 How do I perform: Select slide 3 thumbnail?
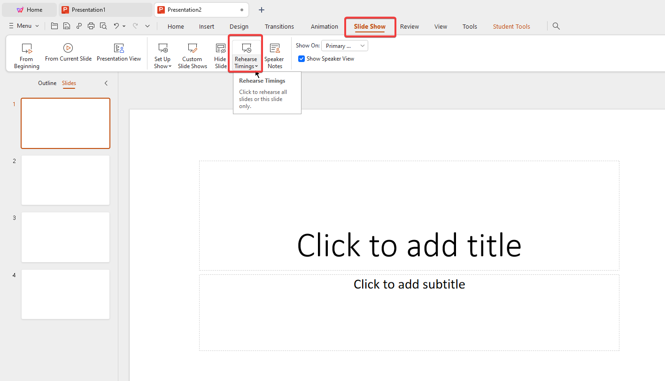coord(65,237)
